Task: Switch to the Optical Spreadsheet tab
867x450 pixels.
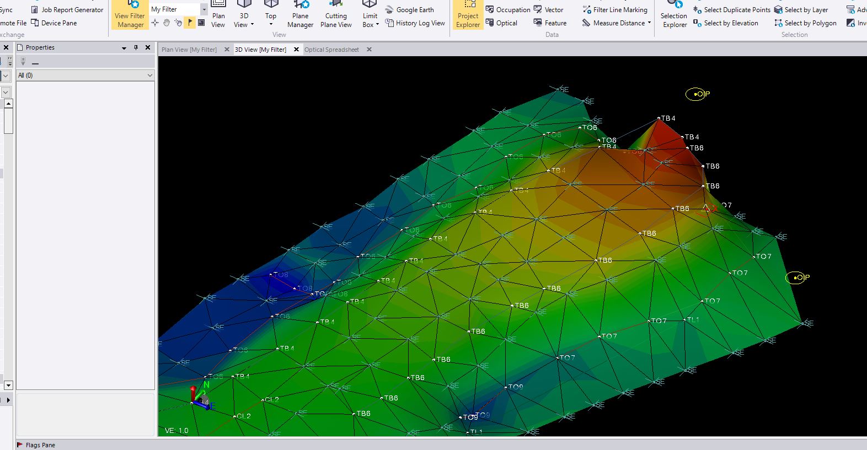Action: (x=331, y=50)
